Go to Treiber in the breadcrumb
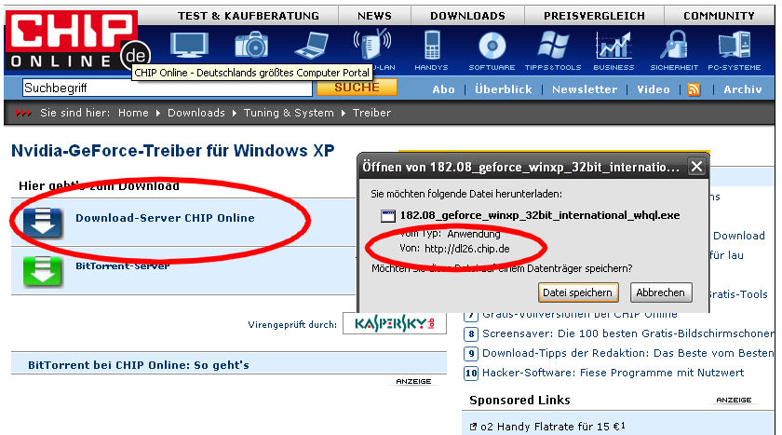This screenshot has width=782, height=435. pos(371,113)
